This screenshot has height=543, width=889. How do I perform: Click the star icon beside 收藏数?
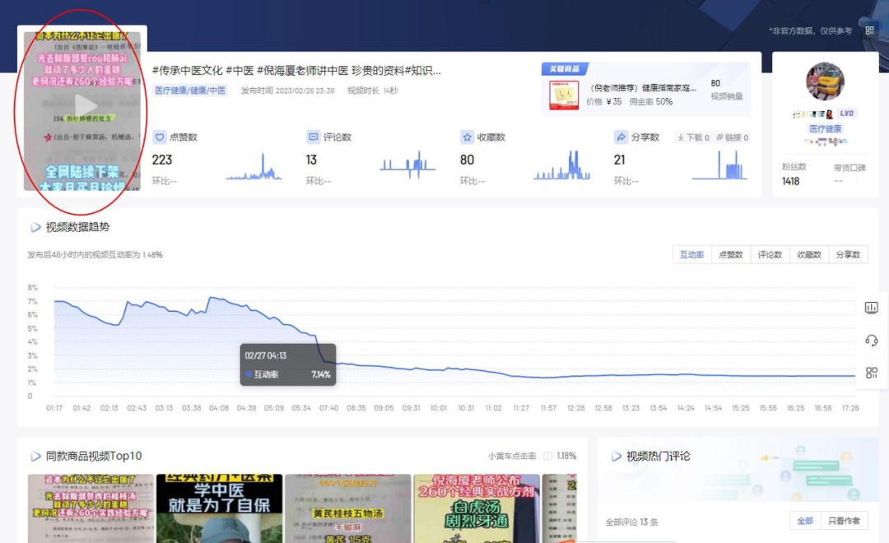(468, 137)
